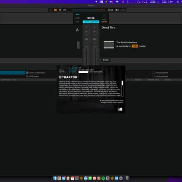
Task: Tick the second 'not assigned' favorite checkbox
Action: 153,76
